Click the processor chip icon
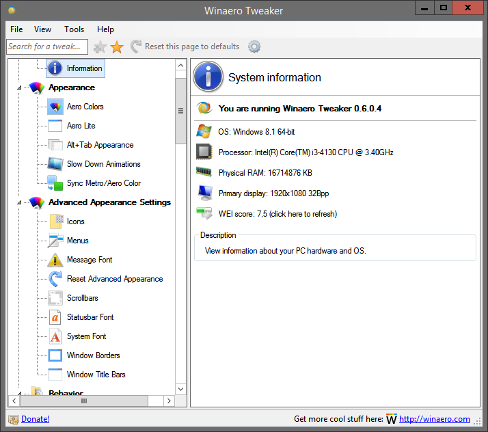488x432 pixels. pos(204,152)
